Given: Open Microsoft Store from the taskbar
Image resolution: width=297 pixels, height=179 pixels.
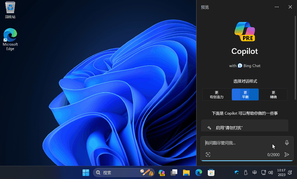Looking at the screenshot, I should (x=211, y=172).
